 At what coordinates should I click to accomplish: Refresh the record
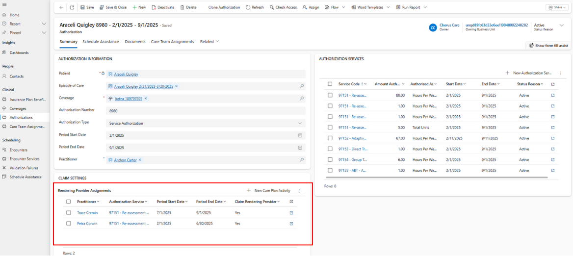[255, 7]
